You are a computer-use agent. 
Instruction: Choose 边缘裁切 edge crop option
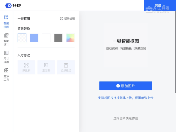coord(66,67)
